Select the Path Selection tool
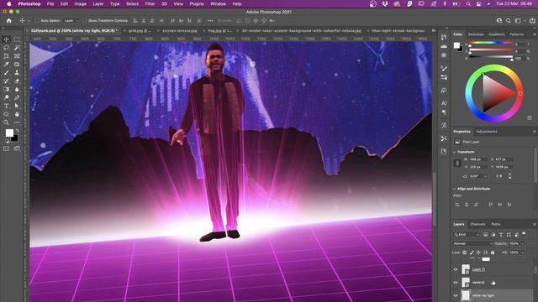The height and width of the screenshot is (302, 538). pyautogui.click(x=17, y=106)
